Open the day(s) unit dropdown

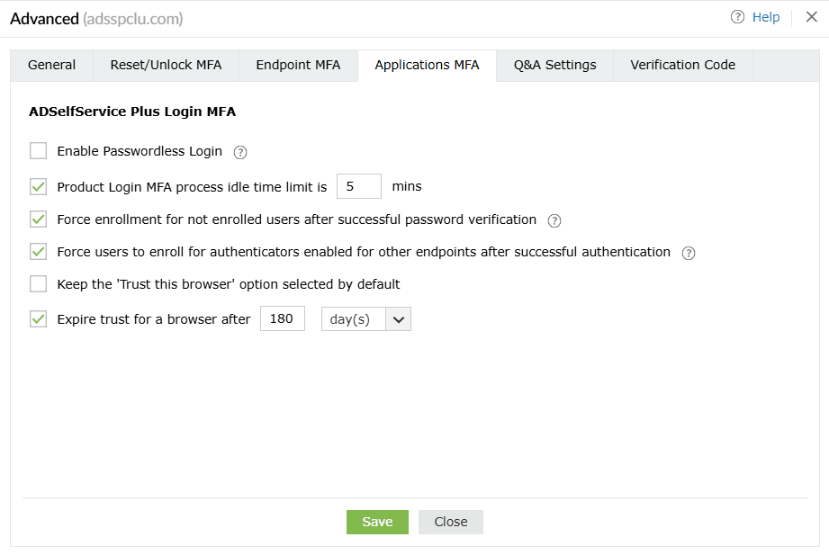pyautogui.click(x=365, y=319)
